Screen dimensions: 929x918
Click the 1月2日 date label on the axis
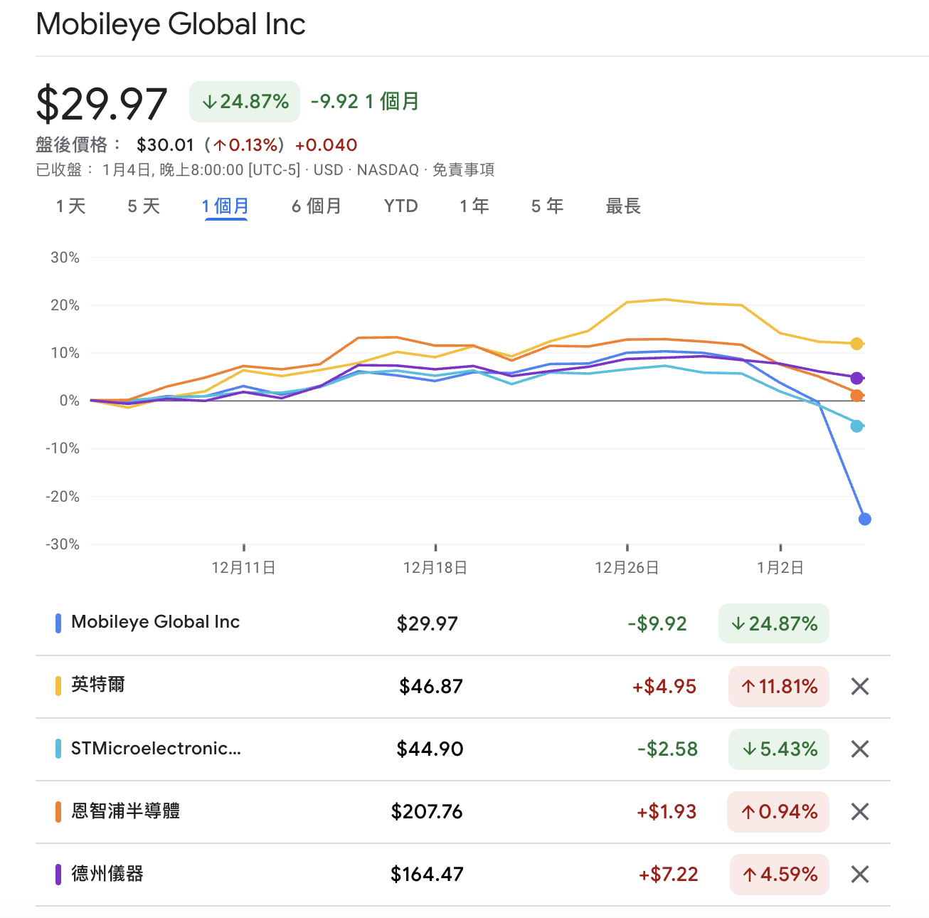click(780, 568)
